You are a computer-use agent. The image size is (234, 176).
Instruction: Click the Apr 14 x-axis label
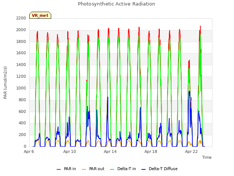110,151
